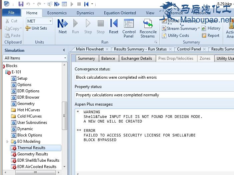Open Thermal Results in tree

coord(36,148)
